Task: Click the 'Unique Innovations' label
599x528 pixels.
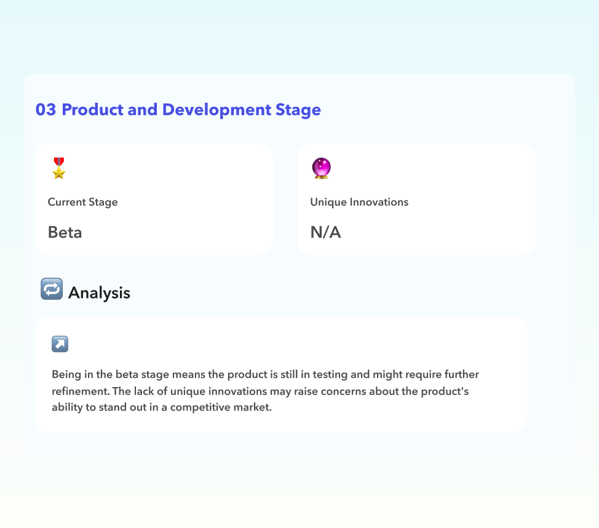Action: click(359, 202)
